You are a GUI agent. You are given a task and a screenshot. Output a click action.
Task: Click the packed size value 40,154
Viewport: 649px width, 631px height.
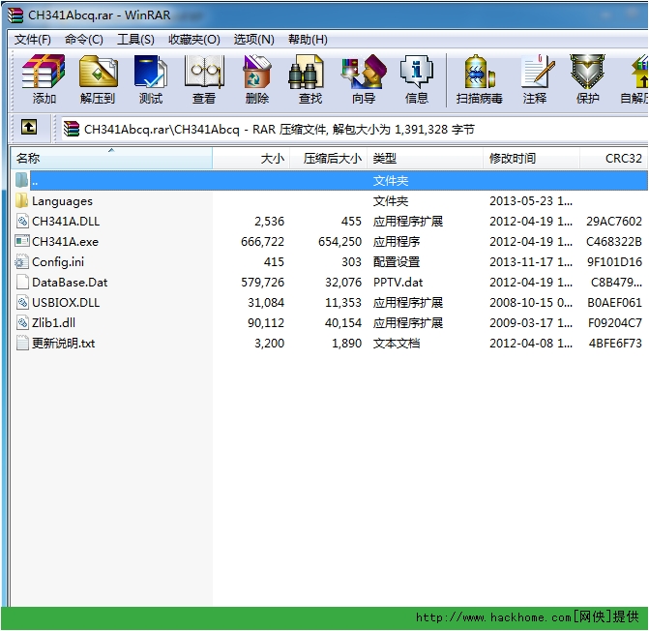(x=343, y=322)
